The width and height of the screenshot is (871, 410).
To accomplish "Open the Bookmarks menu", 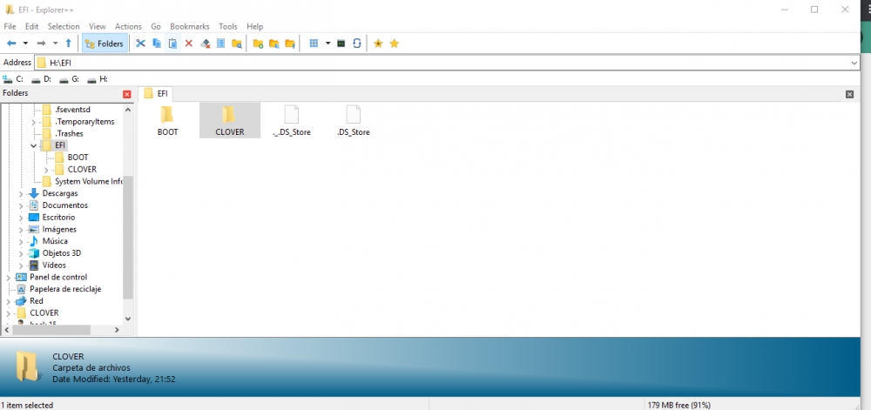I will click(189, 27).
